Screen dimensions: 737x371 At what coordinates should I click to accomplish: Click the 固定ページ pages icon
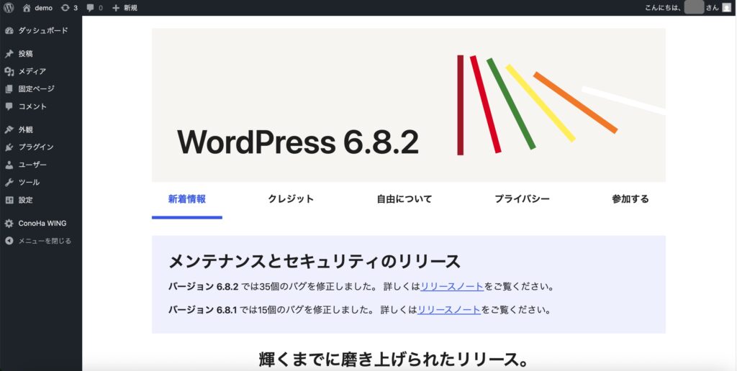[9, 88]
